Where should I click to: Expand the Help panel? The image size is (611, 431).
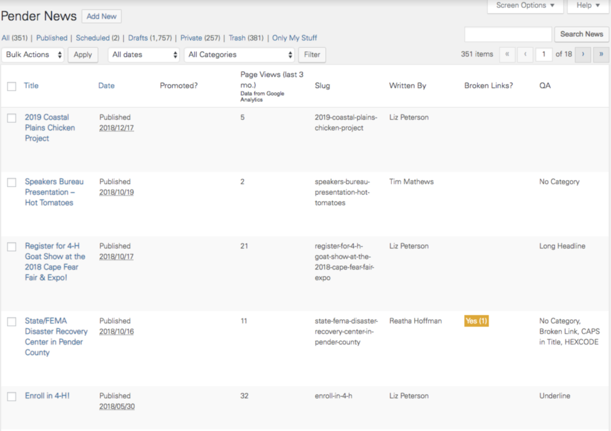588,5
